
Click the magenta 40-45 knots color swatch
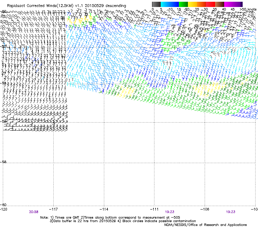click(x=229, y=4)
